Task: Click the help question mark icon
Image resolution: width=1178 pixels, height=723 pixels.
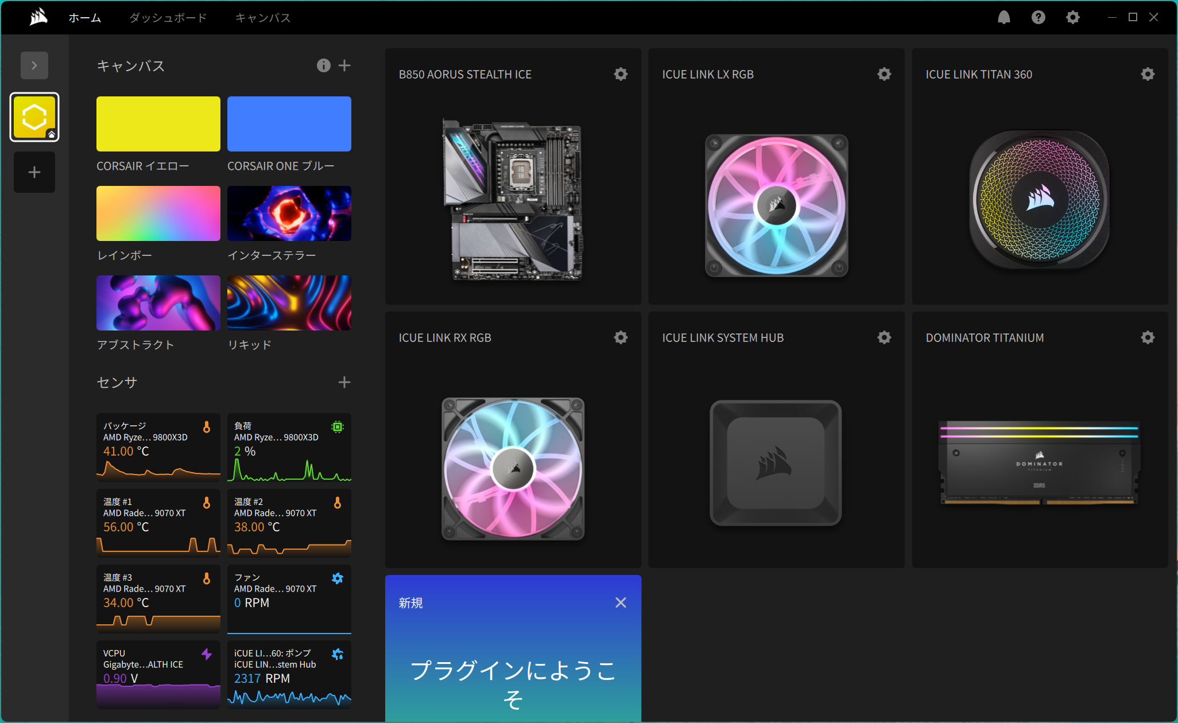Action: coord(1038,17)
